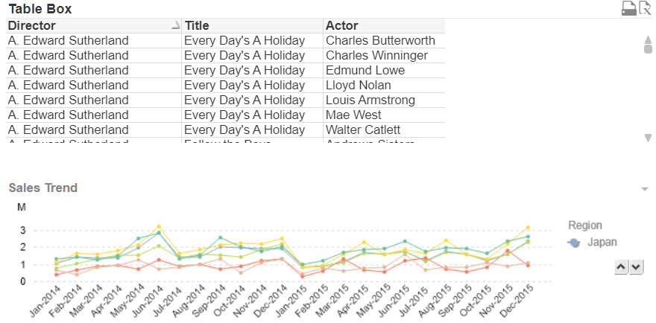Click the Japan label in the legend
Image resolution: width=656 pixels, height=323 pixels.
602,243
